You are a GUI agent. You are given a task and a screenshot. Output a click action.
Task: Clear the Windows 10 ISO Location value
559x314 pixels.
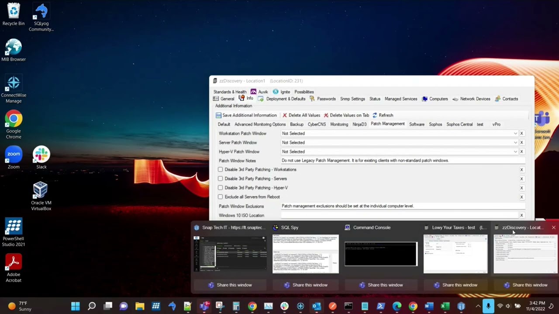[521, 215]
